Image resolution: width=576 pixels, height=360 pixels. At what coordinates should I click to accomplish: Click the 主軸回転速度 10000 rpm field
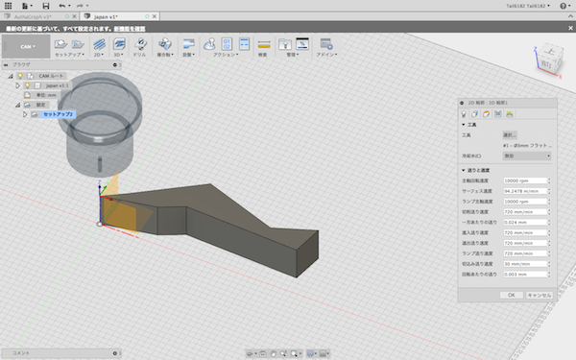pos(525,180)
